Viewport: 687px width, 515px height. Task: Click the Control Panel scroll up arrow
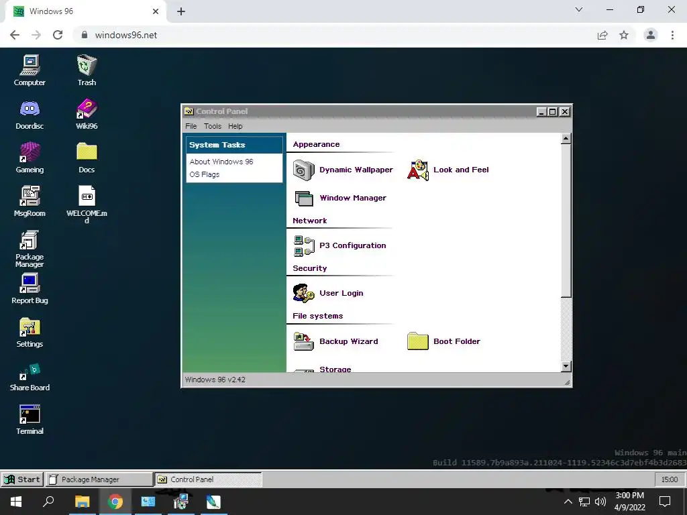[x=566, y=139]
